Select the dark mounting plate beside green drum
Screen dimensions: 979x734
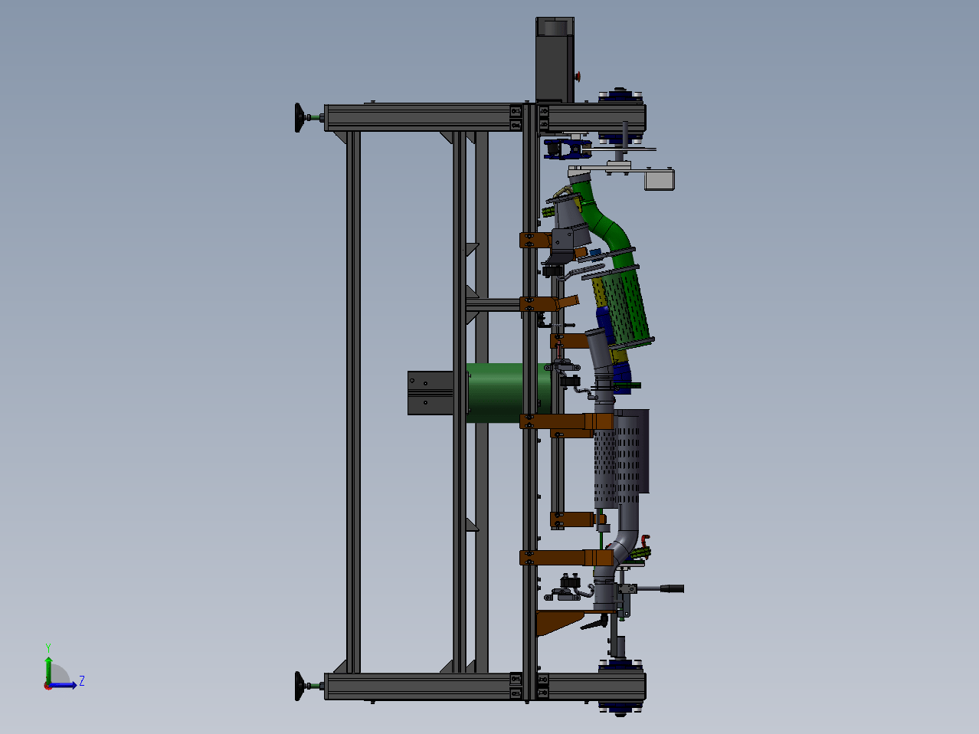[x=431, y=393]
